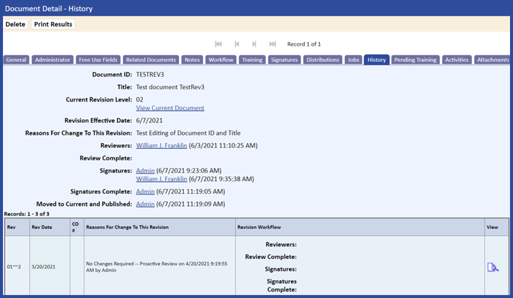Jump to last record navigation icon
The width and height of the screenshot is (513, 298).
273,44
